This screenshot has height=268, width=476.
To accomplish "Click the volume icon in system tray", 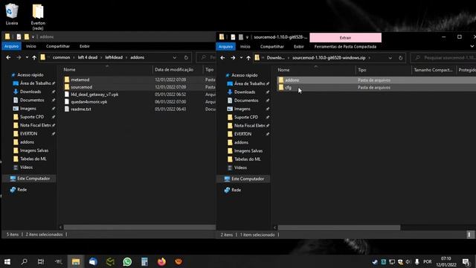I will pyautogui.click(x=408, y=261).
